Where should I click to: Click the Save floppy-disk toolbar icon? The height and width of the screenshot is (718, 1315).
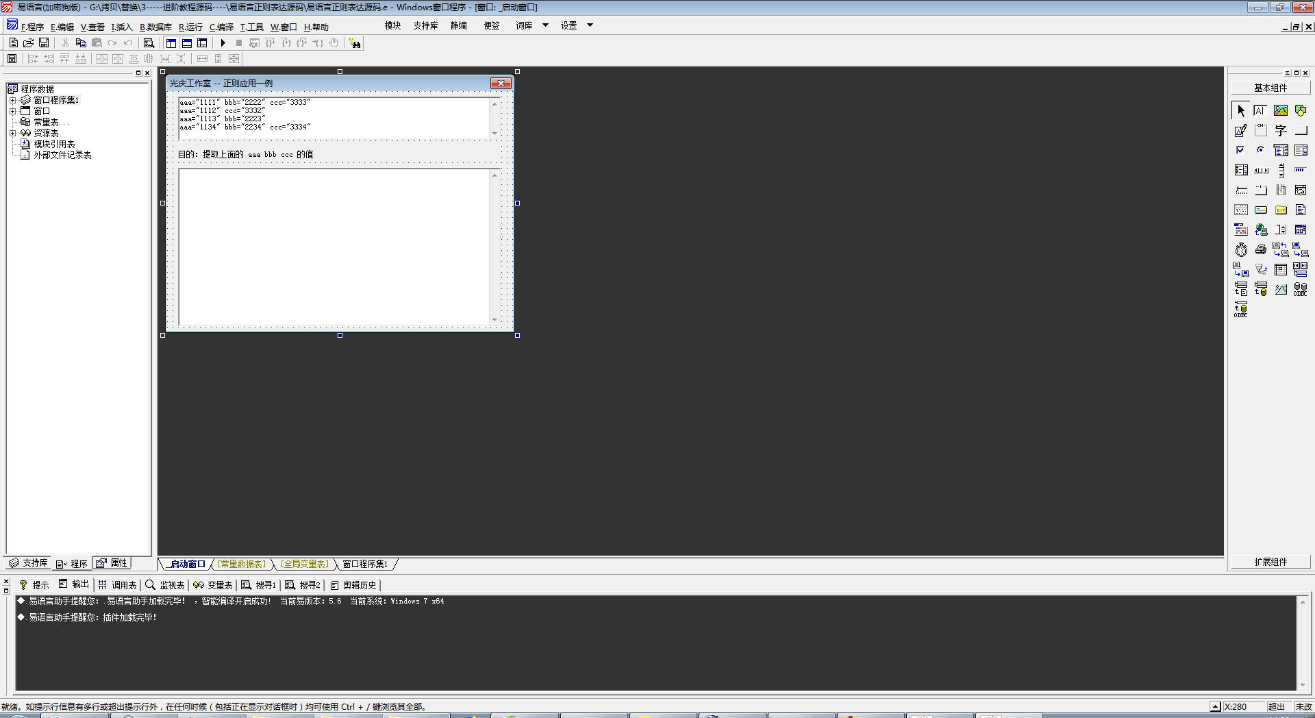pyautogui.click(x=44, y=42)
